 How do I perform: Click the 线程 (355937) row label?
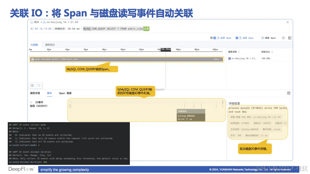tap(38, 106)
